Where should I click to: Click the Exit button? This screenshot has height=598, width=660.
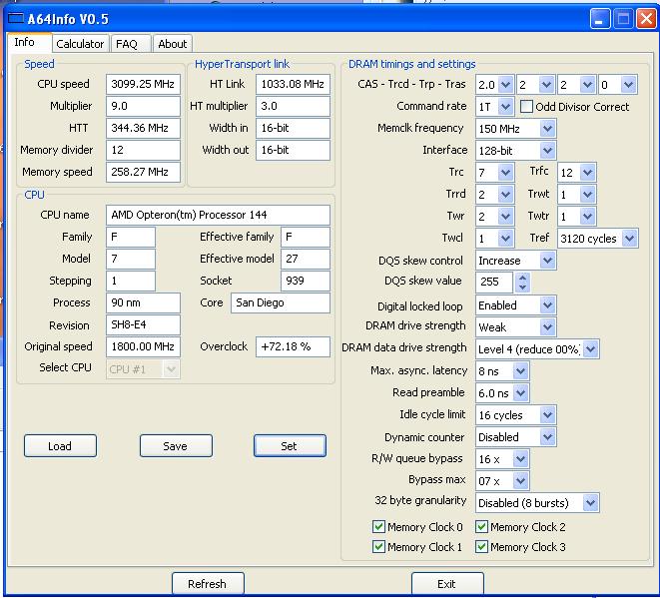[x=447, y=584]
